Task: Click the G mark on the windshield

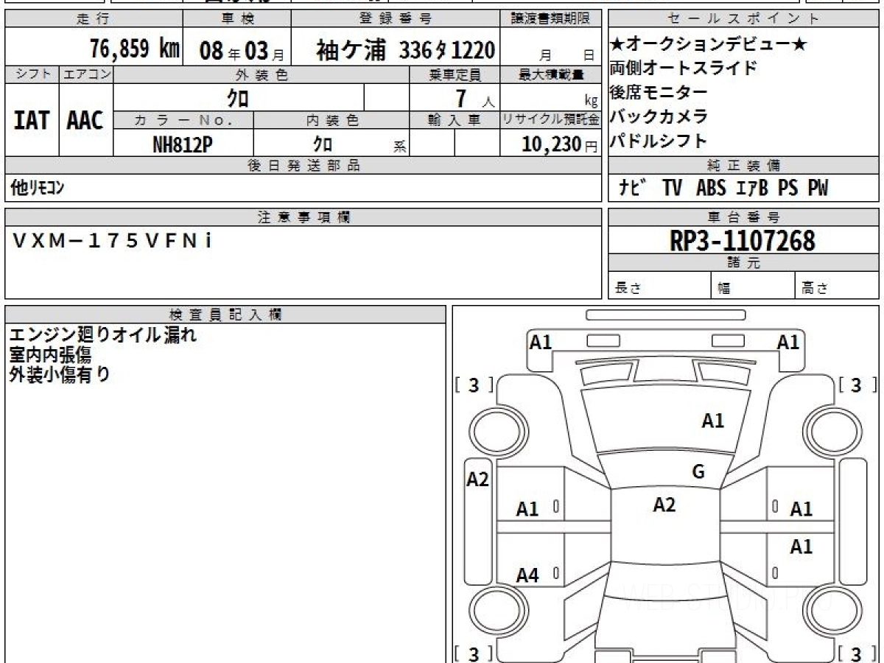Action: point(698,471)
